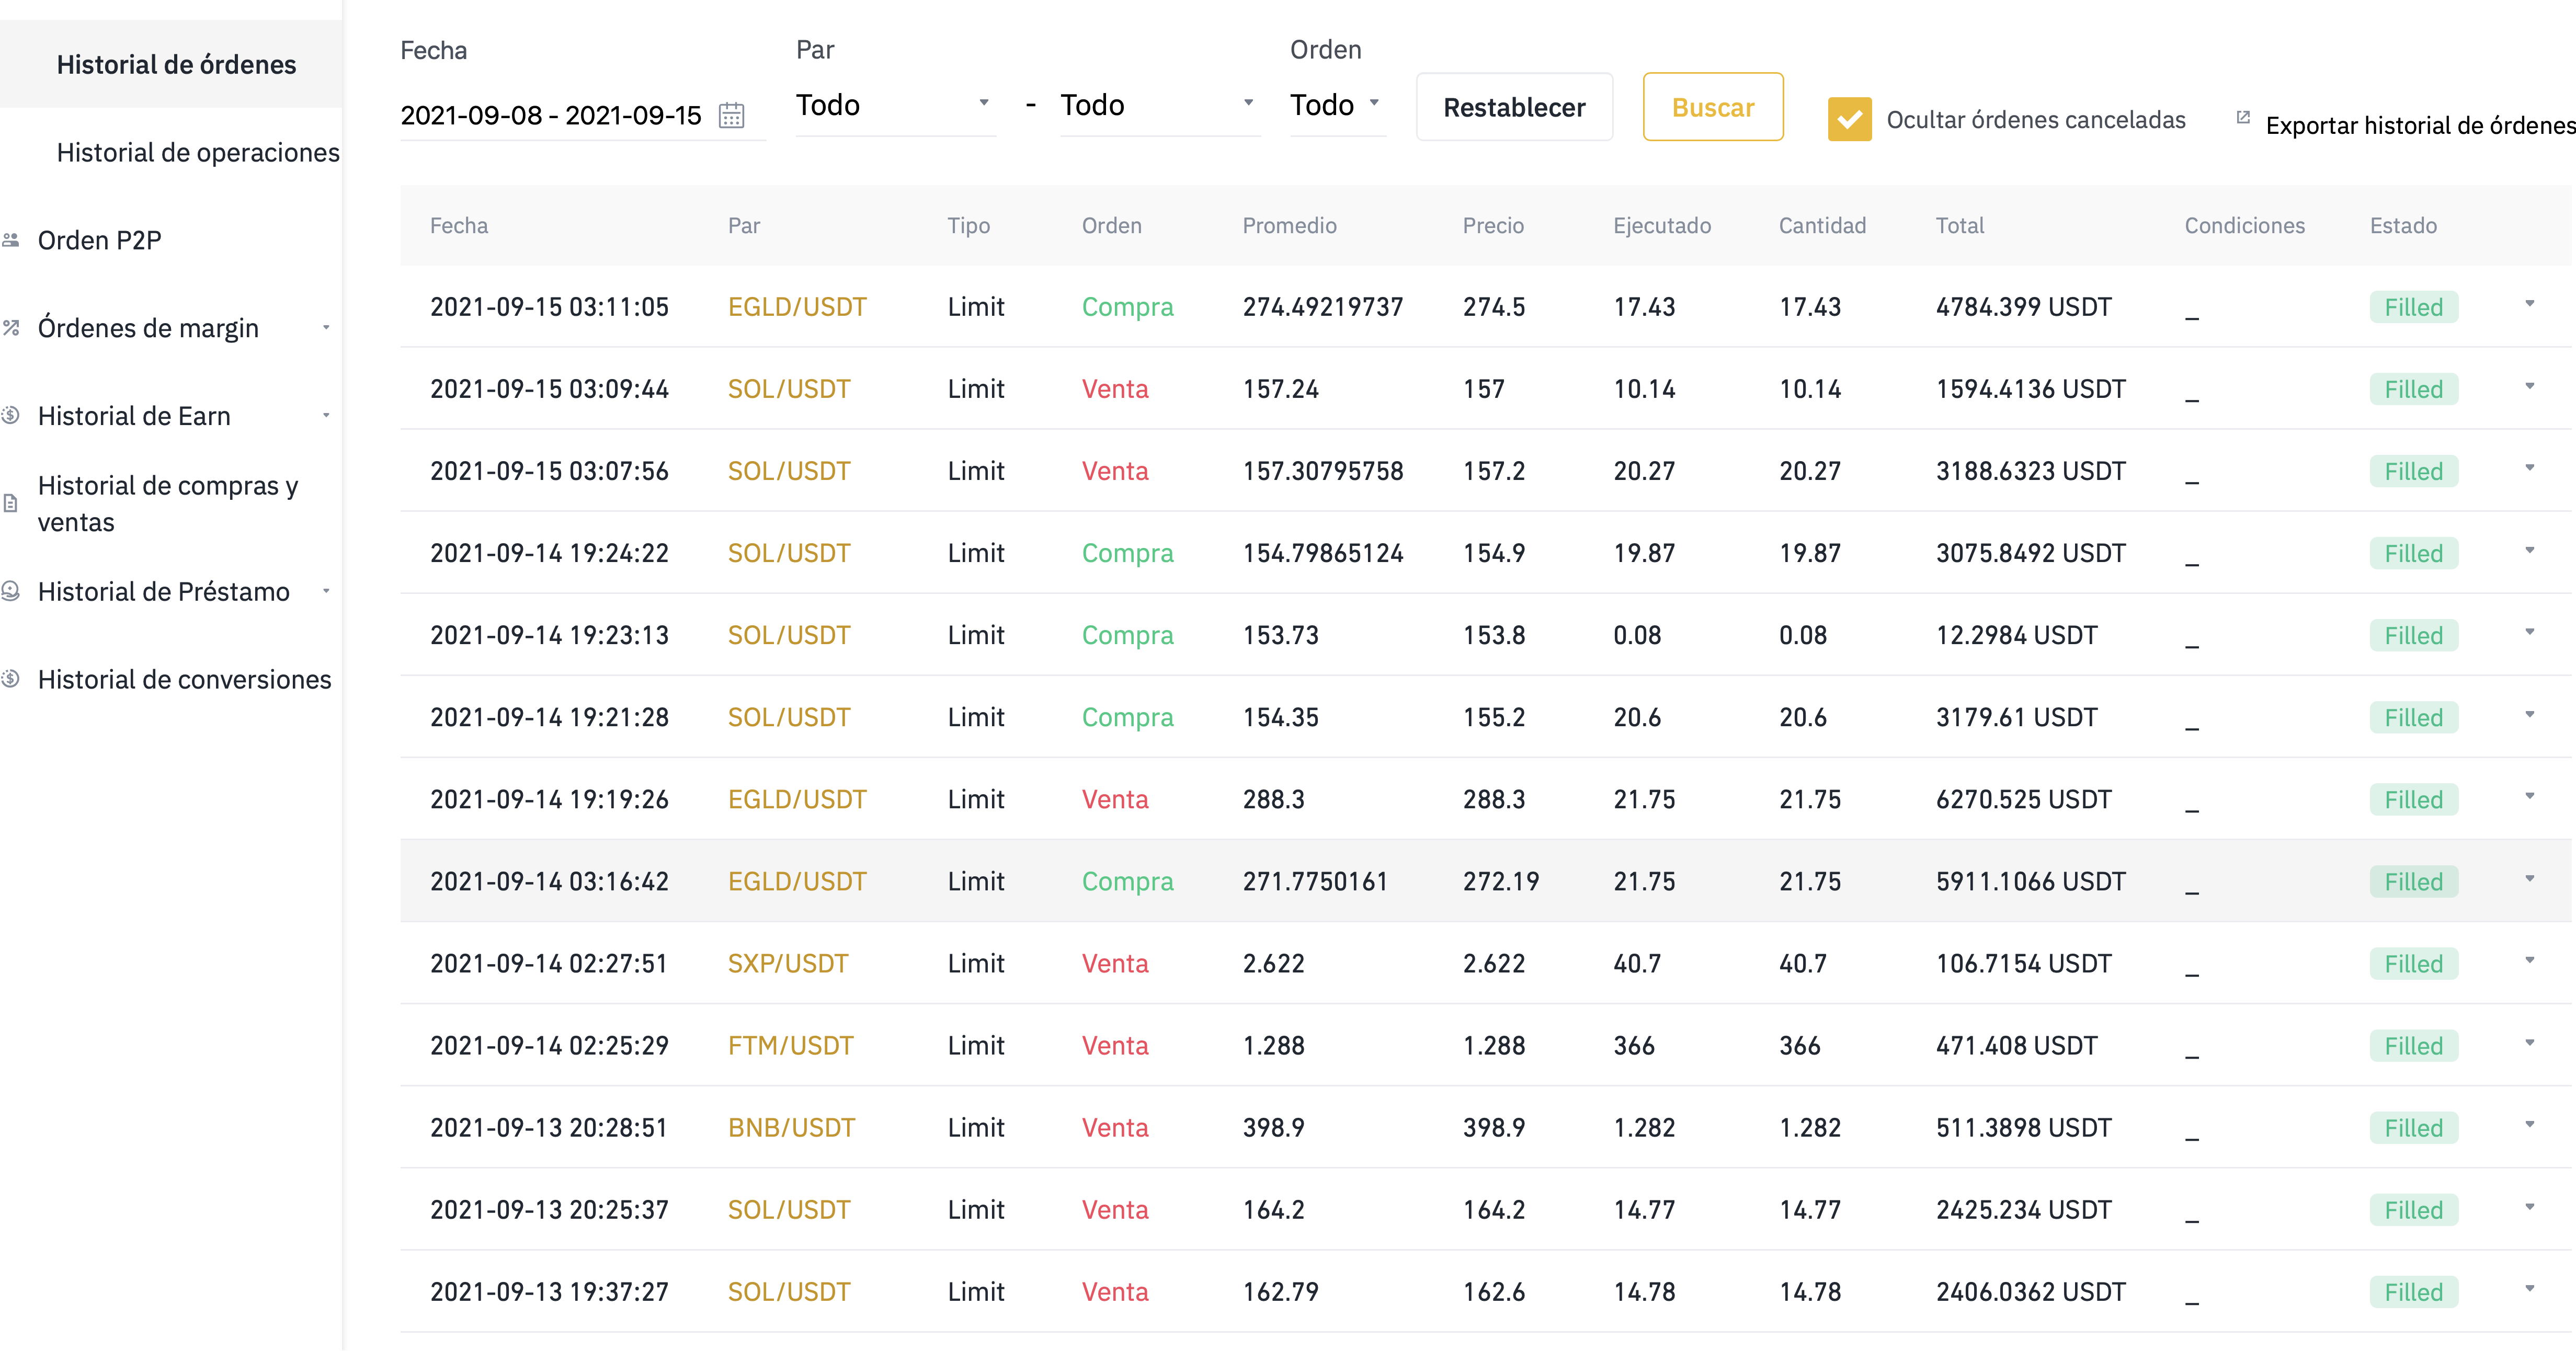Expand the 03:11:05 EGLD/USDT order row details
The image size is (2576, 1351).
[2529, 304]
